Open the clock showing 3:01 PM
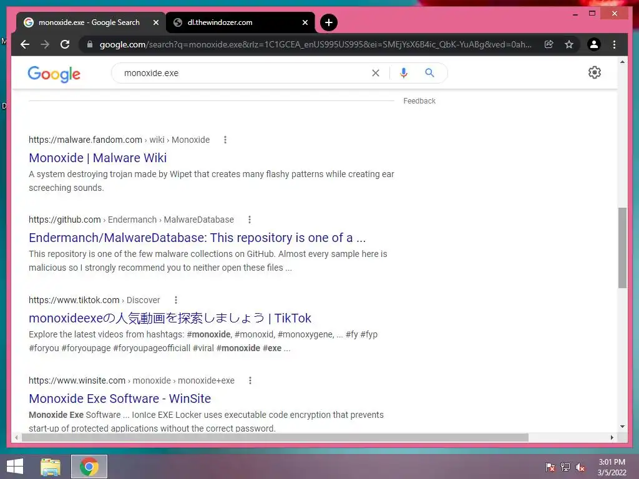This screenshot has height=479, width=639. click(612, 467)
